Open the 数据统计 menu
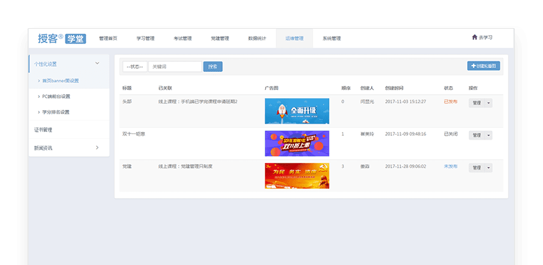This screenshot has height=265, width=543. (257, 38)
